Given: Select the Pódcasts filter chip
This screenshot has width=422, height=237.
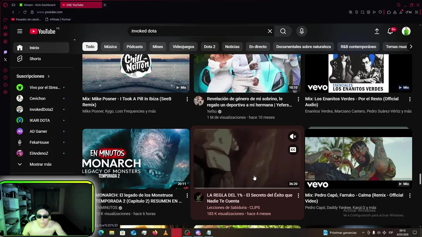Looking at the screenshot, I should click(x=135, y=47).
